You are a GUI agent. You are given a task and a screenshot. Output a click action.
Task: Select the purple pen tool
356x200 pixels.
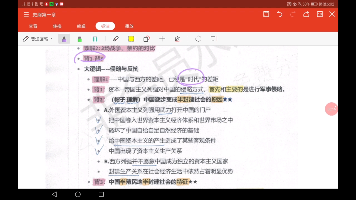(x=64, y=39)
